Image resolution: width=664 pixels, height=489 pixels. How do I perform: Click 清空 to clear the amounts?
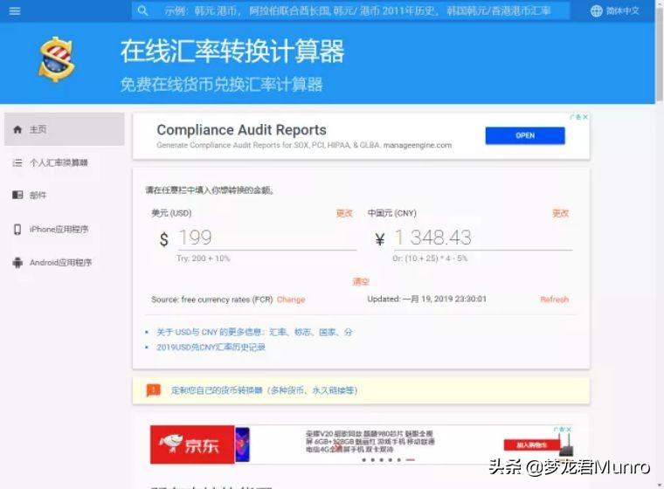[x=361, y=281]
